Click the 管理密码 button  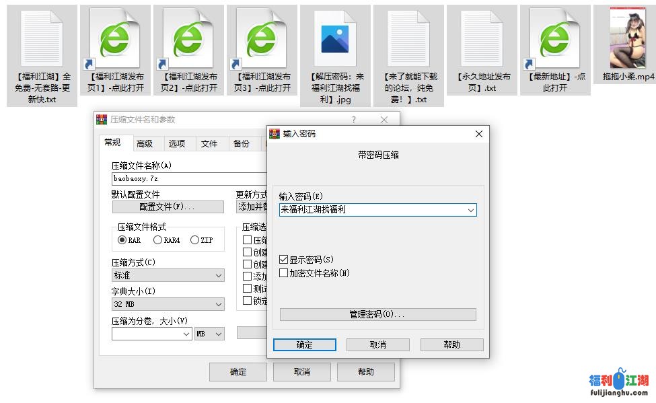tap(377, 314)
